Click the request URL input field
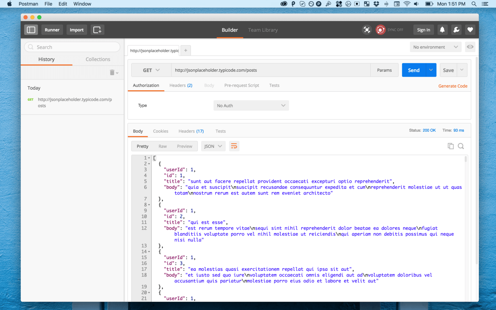Image resolution: width=496 pixels, height=310 pixels. (271, 70)
